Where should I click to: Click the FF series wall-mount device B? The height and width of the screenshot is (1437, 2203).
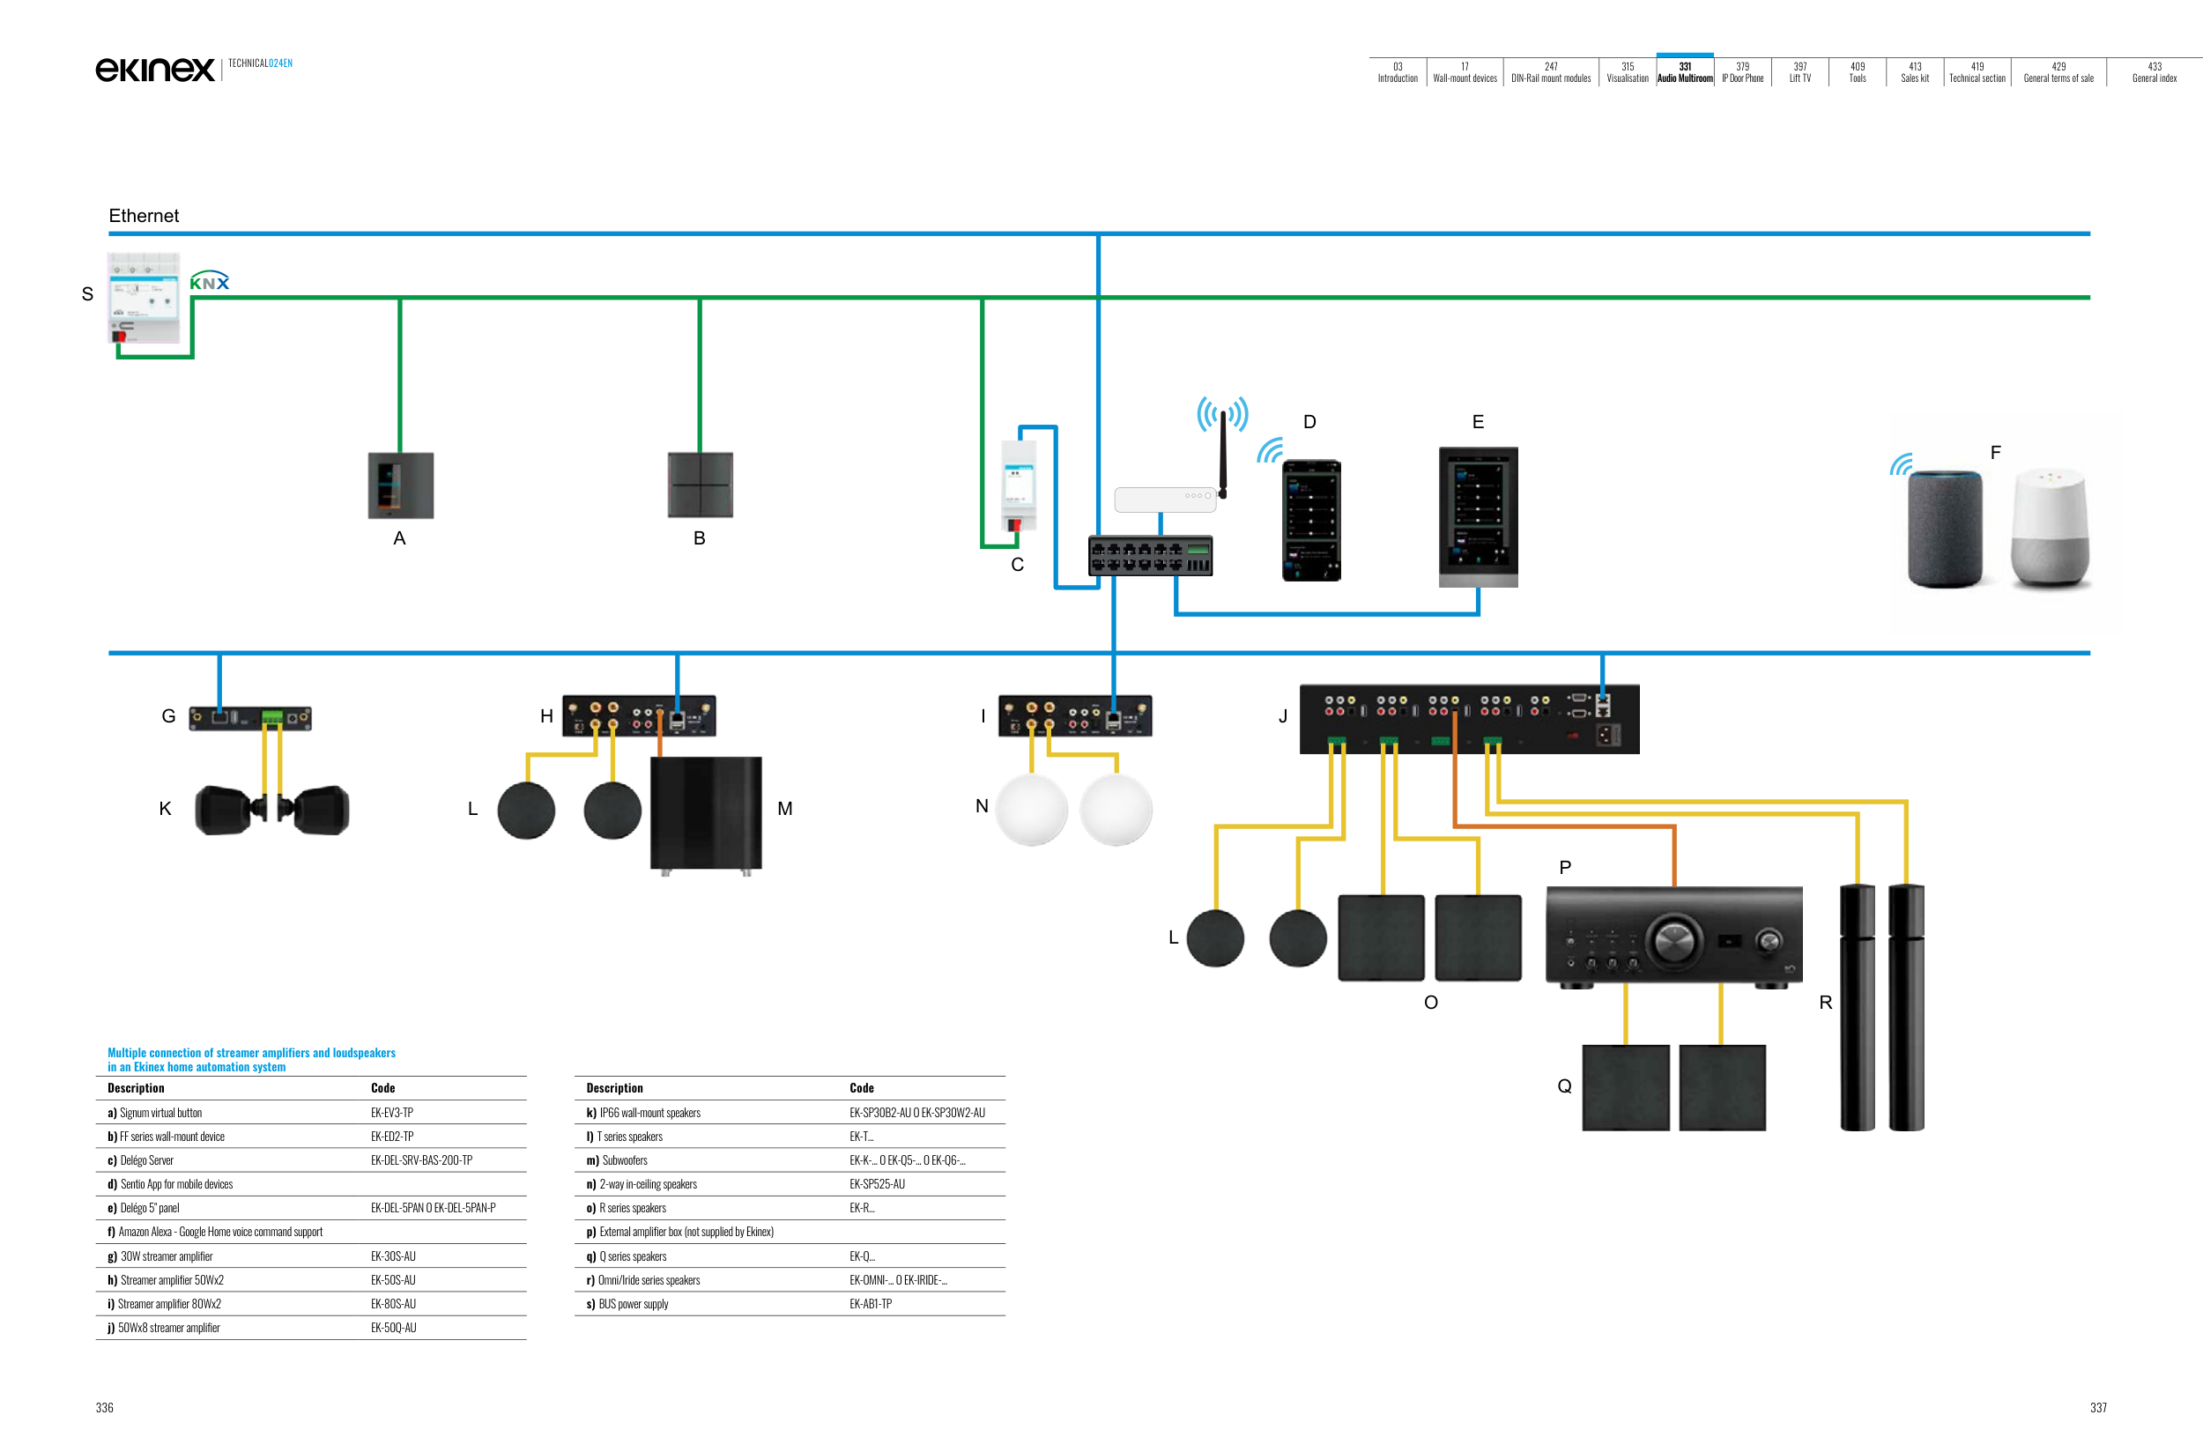(700, 485)
